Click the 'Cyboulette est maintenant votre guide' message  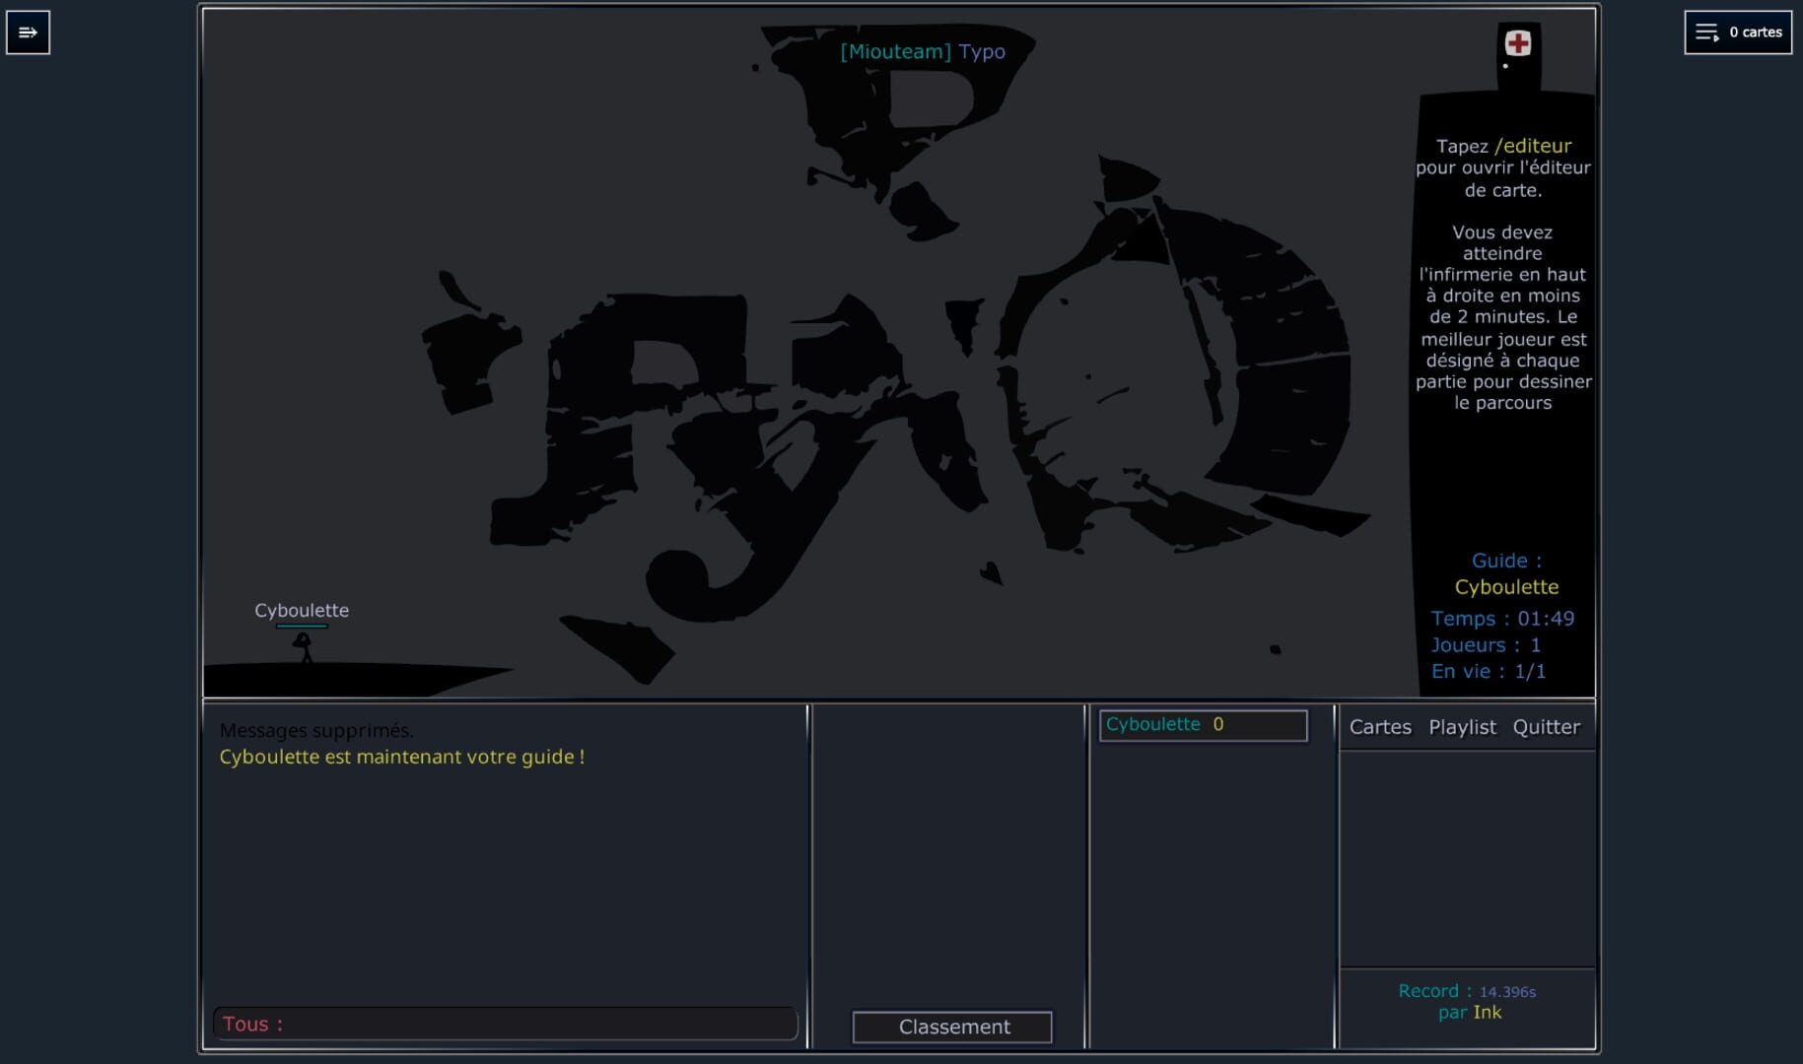(401, 757)
